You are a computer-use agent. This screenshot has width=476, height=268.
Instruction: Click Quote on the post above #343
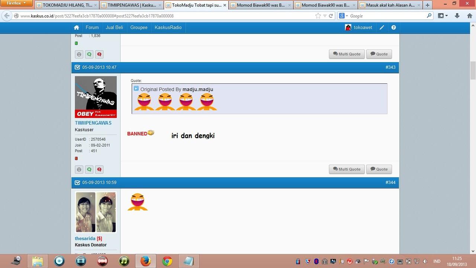pyautogui.click(x=379, y=54)
